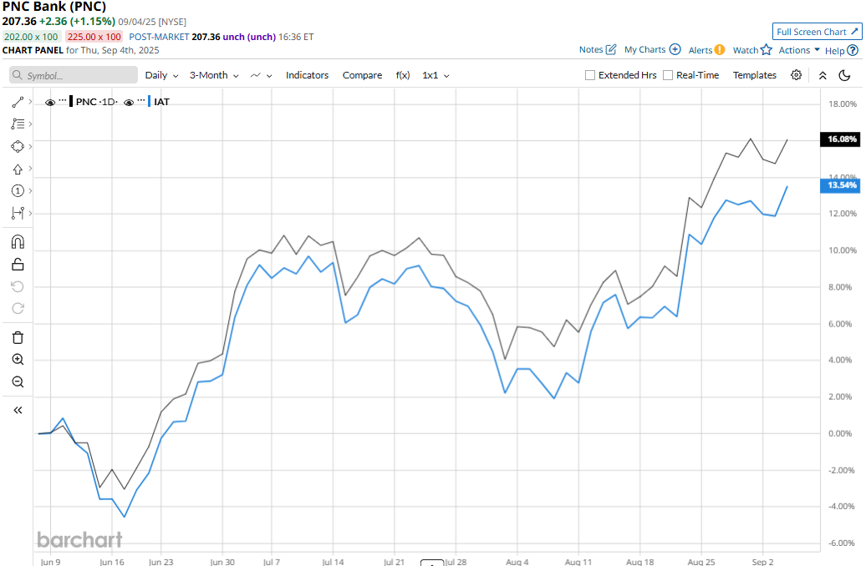The image size is (866, 566).
Task: Click the Alerts link
Action: (x=700, y=50)
